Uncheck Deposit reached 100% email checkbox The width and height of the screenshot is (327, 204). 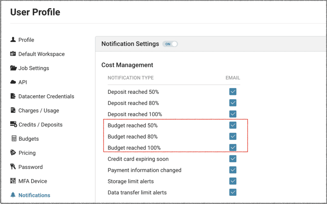pos(233,114)
